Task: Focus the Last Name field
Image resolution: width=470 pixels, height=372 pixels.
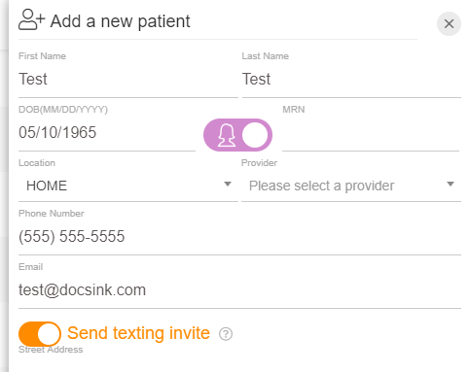Action: click(351, 80)
